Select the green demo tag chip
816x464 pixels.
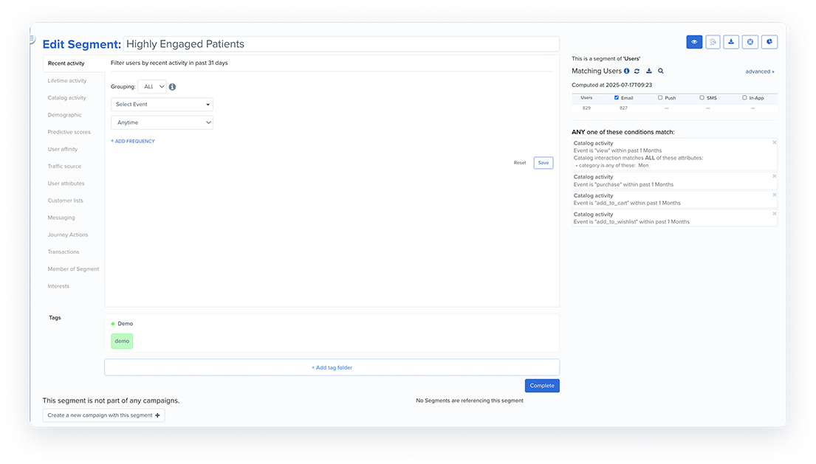click(x=121, y=341)
